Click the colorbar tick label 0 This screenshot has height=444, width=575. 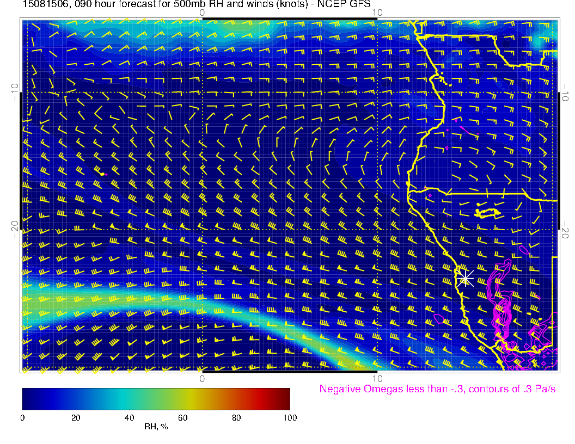23,418
